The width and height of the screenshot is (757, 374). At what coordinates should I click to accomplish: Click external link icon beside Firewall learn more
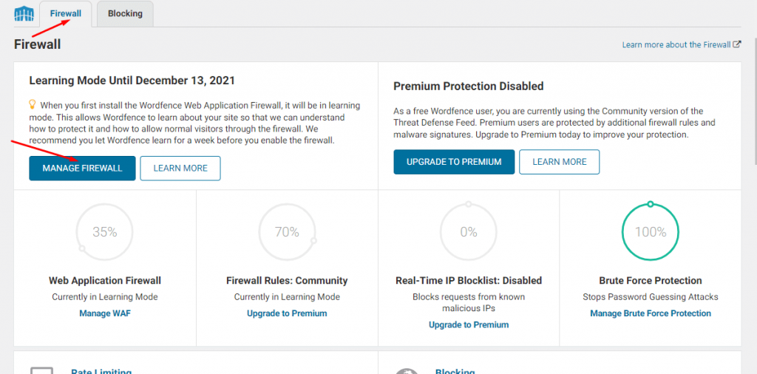(737, 45)
